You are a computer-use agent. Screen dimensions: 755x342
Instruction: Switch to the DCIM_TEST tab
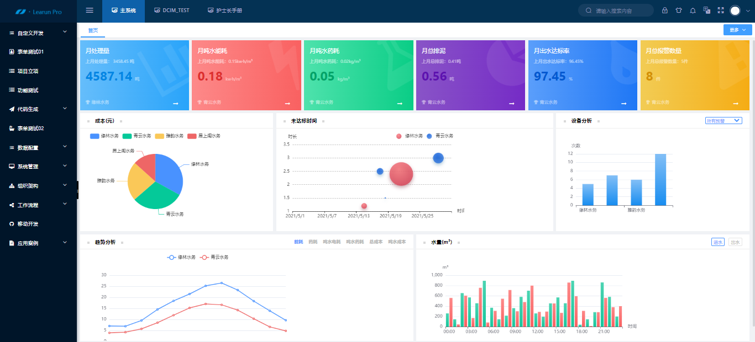click(171, 10)
